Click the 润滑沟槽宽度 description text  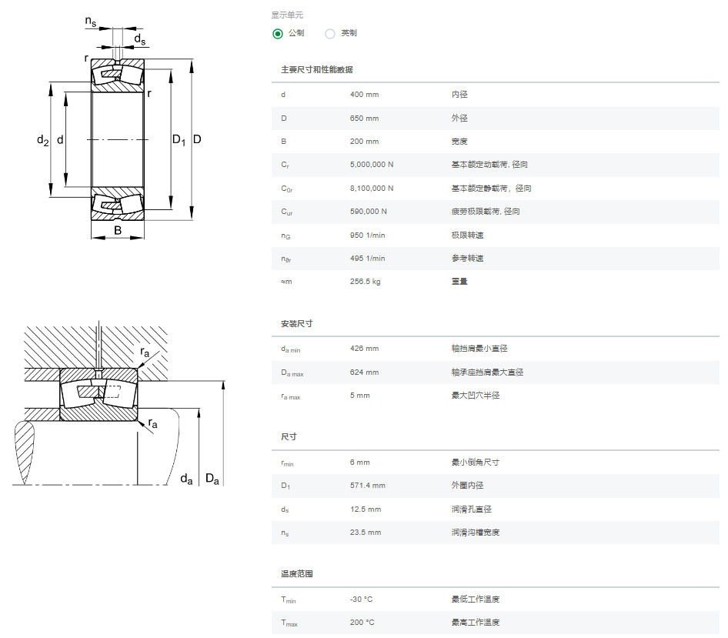pyautogui.click(x=476, y=533)
